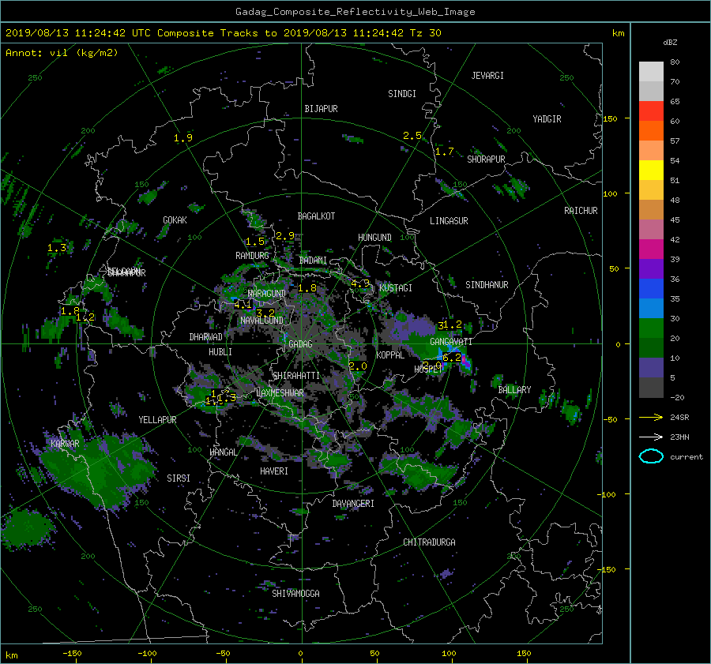This screenshot has width=711, height=664.
Task: Click the GOKAK city label
Action: coord(175,220)
